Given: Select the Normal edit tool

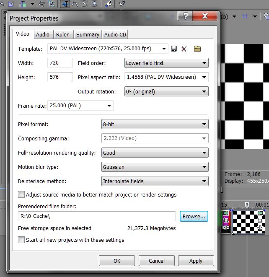Looking at the screenshot, I should point(65,4).
